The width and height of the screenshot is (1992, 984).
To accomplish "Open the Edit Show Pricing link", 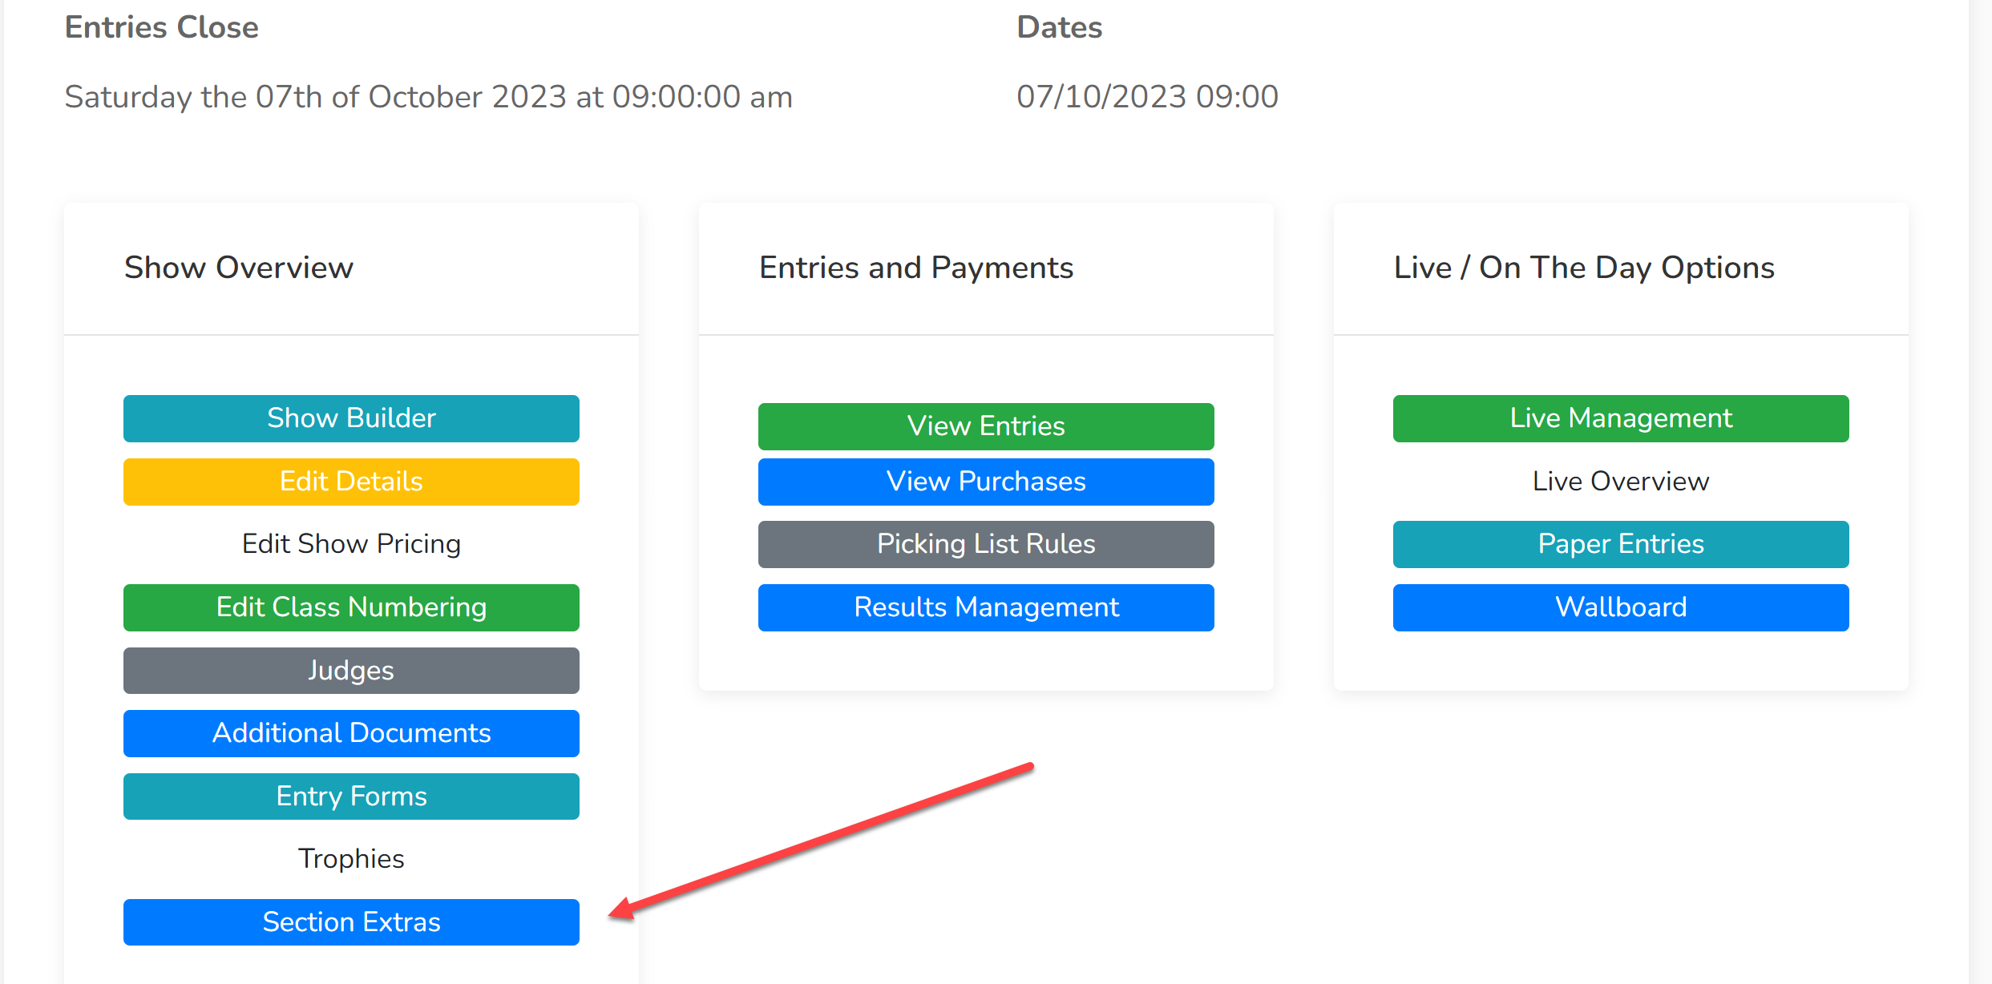I will point(351,544).
